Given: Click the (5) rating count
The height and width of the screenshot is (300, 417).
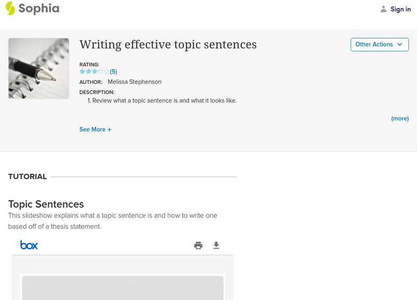Looking at the screenshot, I should click(113, 72).
